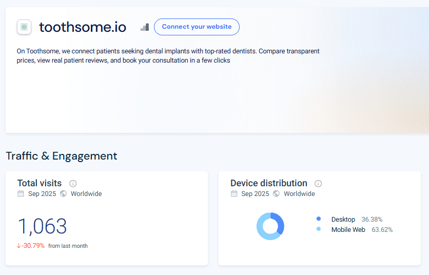Screen dimensions: 429x275
Task: Click the toothsome.io site favicon
Action: point(24,27)
